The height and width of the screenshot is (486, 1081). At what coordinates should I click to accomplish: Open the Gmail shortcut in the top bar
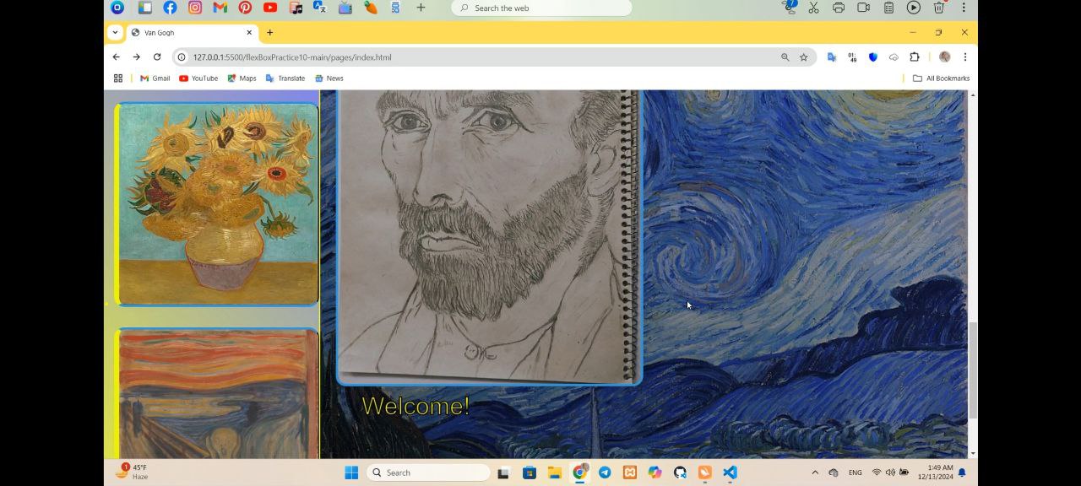pos(220,8)
